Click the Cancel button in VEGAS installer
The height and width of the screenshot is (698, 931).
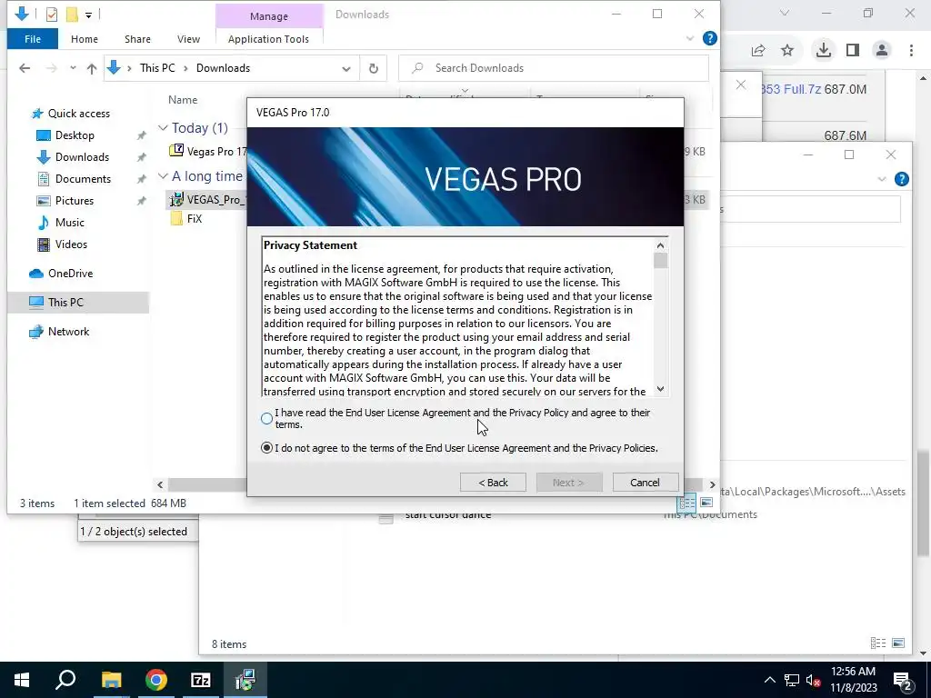pos(645,483)
